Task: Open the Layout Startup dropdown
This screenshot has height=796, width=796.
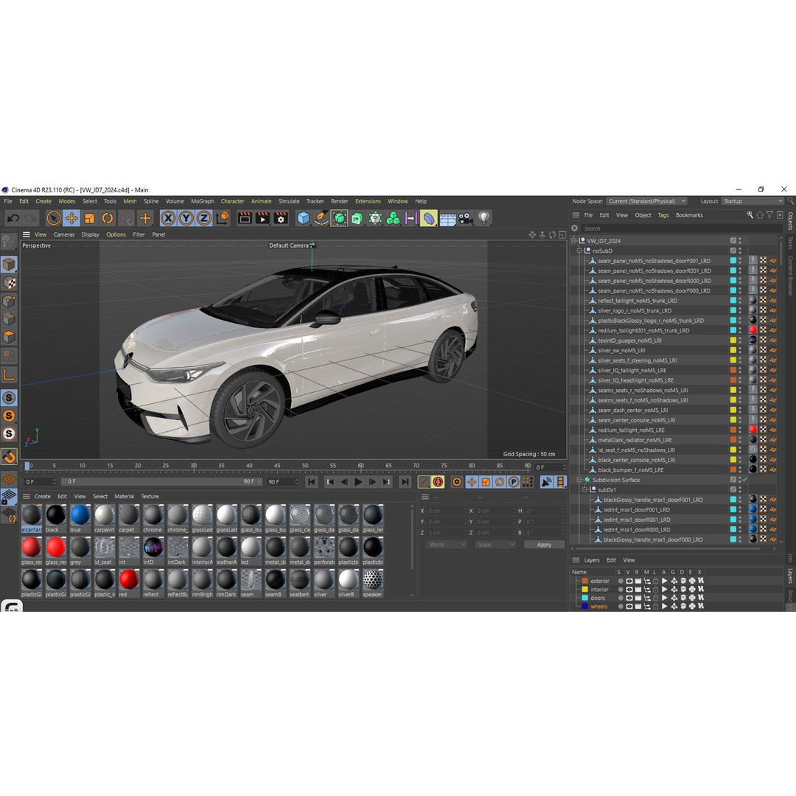Action: (752, 200)
